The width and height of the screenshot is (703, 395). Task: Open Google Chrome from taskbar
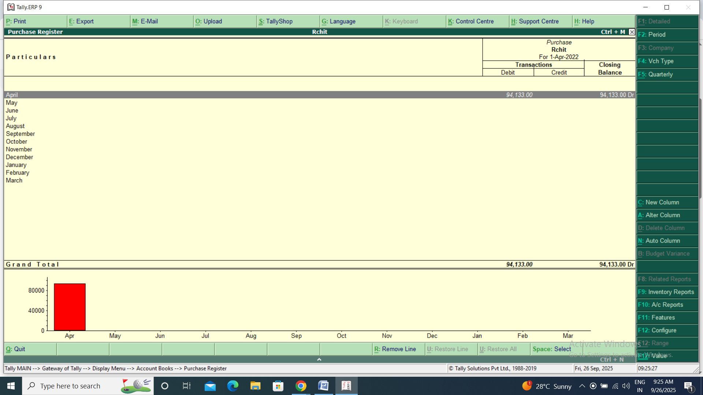click(301, 386)
